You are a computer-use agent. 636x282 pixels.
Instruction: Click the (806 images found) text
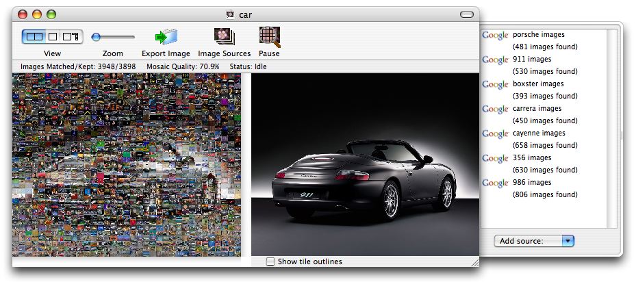(x=545, y=194)
